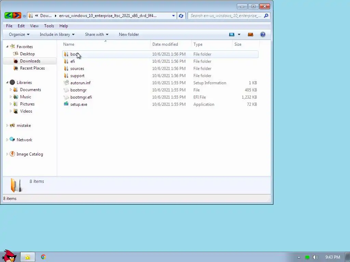The width and height of the screenshot is (350, 262).
Task: Create a New folder
Action: 129,34
